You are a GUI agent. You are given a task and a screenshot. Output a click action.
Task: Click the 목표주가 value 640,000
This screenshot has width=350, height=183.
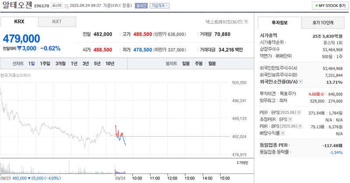click(335, 94)
